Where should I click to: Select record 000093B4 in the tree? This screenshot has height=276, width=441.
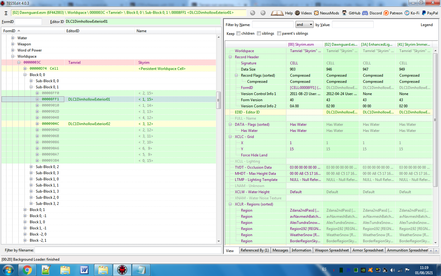click(x=109, y=161)
